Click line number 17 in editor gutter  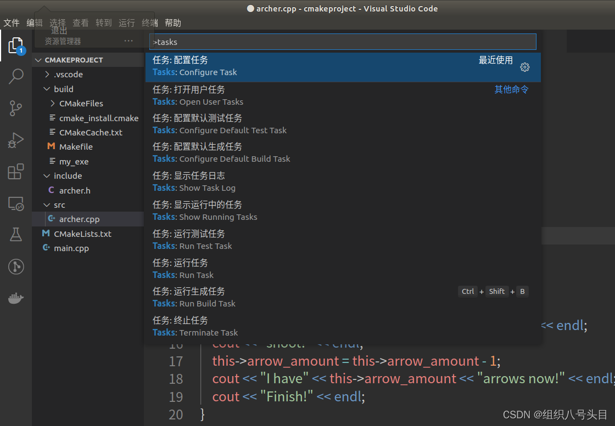[176, 361]
